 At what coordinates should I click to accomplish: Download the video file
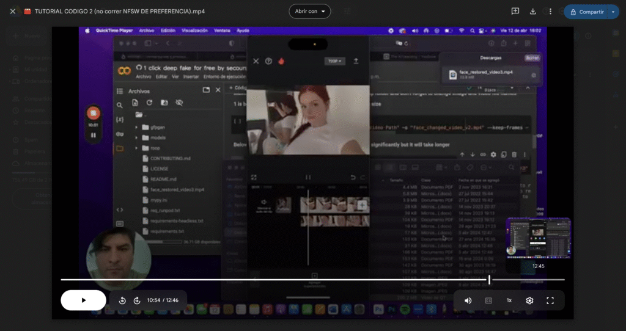(x=533, y=12)
